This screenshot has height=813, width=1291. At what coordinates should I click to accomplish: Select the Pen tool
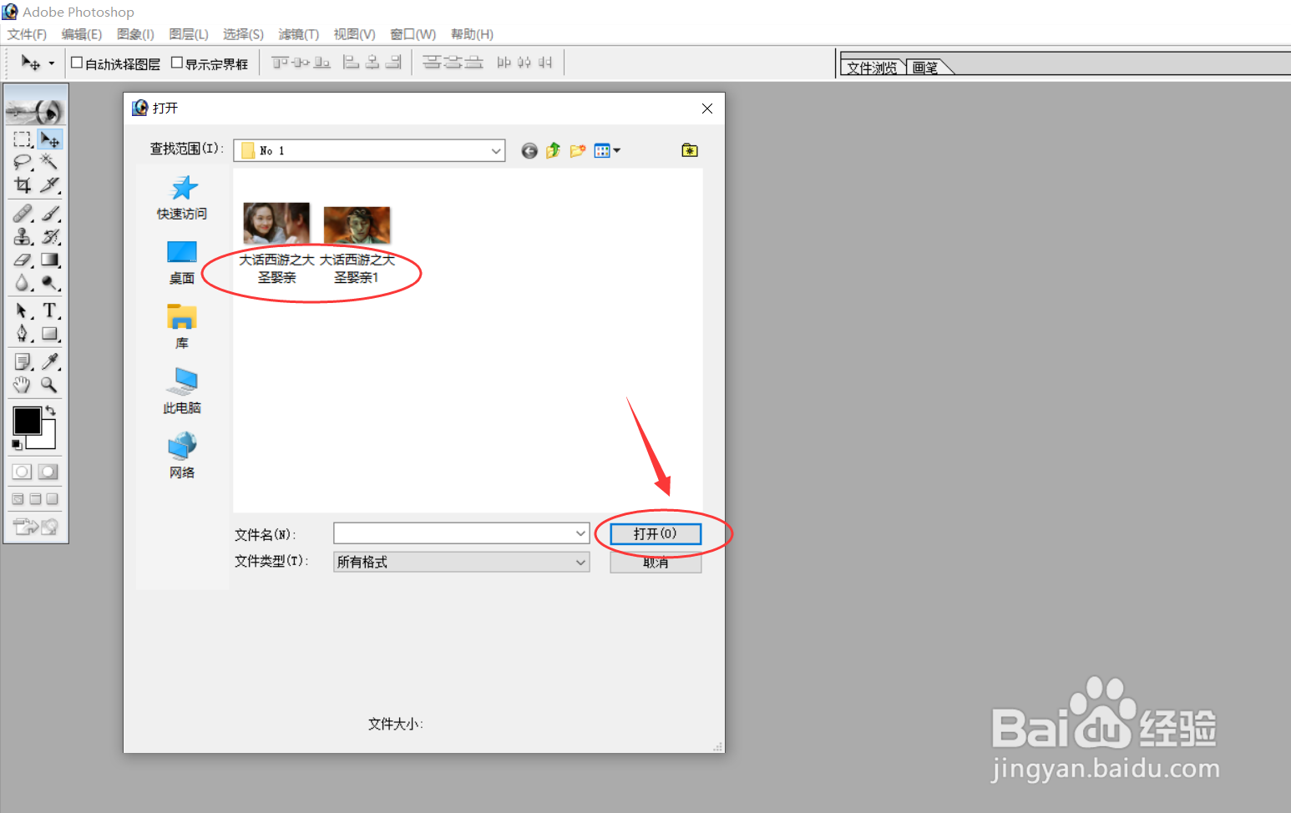pyautogui.click(x=23, y=334)
